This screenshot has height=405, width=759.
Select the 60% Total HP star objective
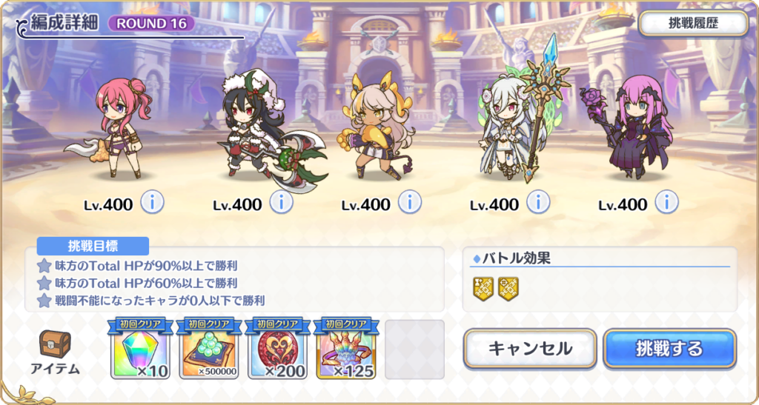click(x=137, y=283)
